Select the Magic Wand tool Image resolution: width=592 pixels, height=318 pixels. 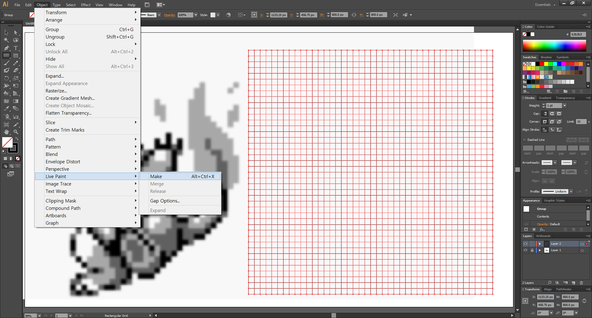(x=6, y=40)
